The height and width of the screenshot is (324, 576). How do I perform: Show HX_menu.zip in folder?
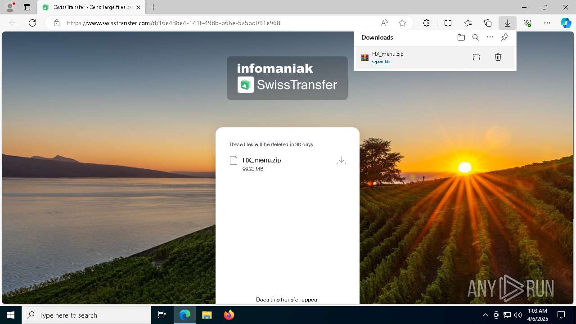pyautogui.click(x=477, y=57)
